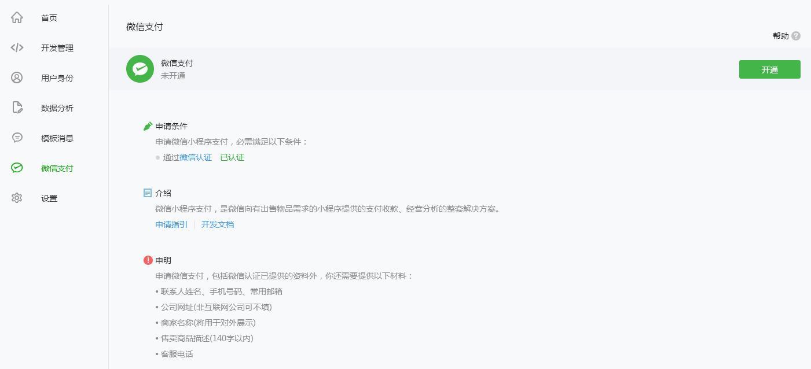Open the 首页 menu item
811x369 pixels.
coord(49,18)
